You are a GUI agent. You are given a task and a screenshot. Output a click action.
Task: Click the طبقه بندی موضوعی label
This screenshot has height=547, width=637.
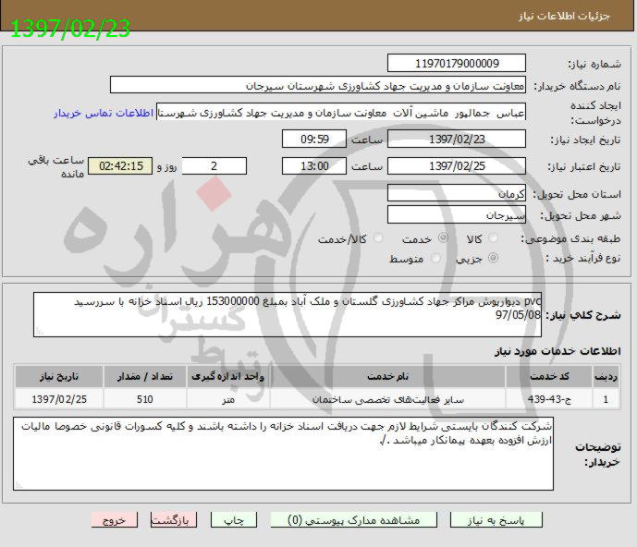tap(570, 238)
